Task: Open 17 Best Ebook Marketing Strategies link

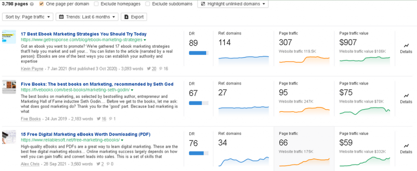Action: click(83, 34)
